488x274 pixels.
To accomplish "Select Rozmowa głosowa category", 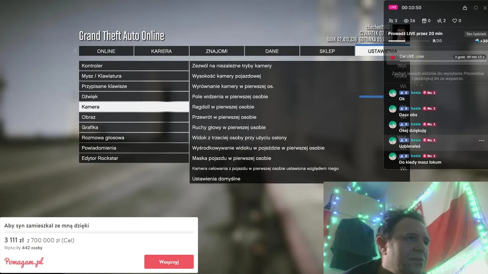I will [134, 137].
